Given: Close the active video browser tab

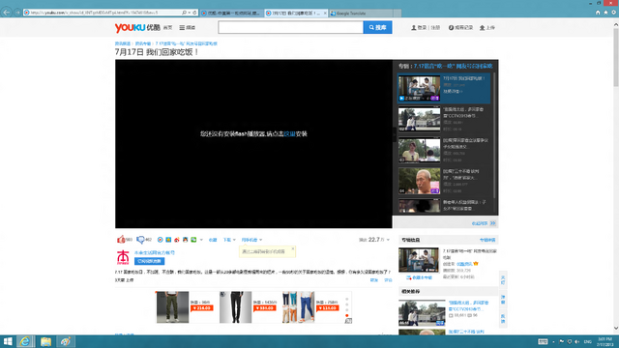Looking at the screenshot, I should (325, 13).
